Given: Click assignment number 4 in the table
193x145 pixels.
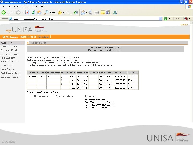Looking at the screenshot, I should tap(62, 88).
